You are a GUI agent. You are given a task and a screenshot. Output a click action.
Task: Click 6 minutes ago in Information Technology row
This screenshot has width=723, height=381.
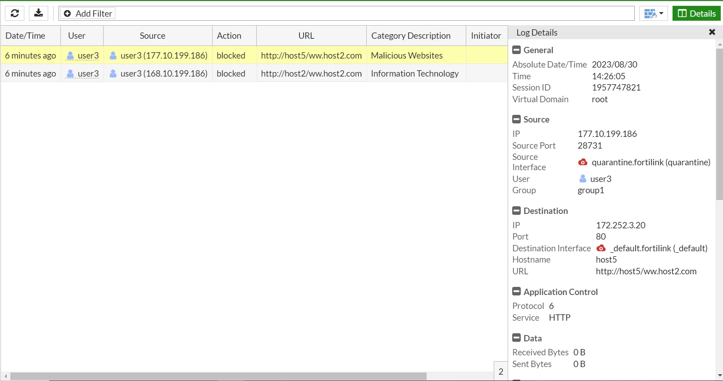click(31, 73)
